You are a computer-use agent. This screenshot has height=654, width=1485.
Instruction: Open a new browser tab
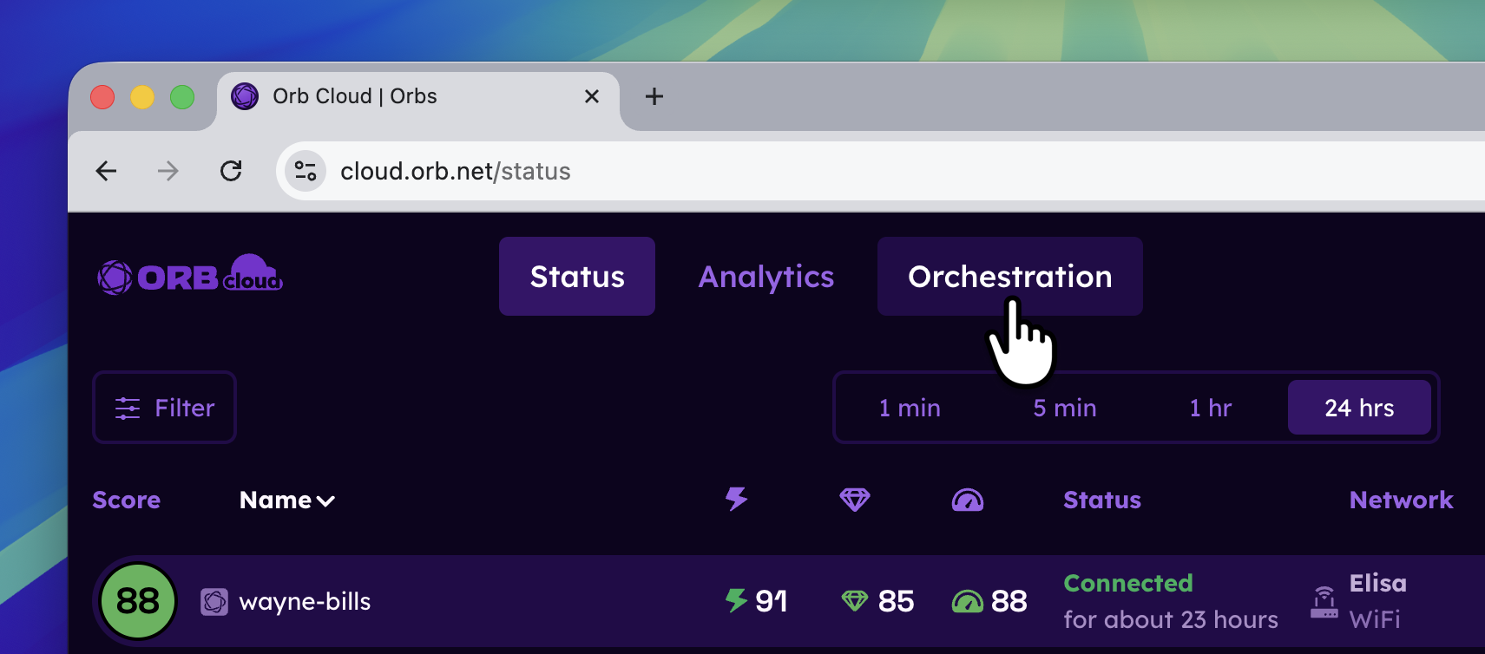click(x=654, y=96)
